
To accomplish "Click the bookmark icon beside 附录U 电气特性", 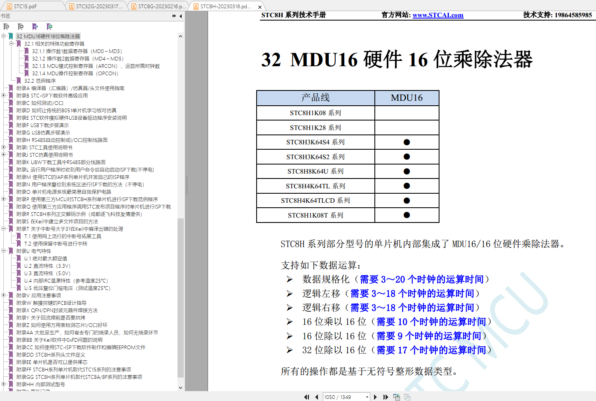I will pos(11,251).
